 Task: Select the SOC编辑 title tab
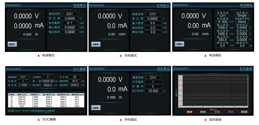coord(78,69)
